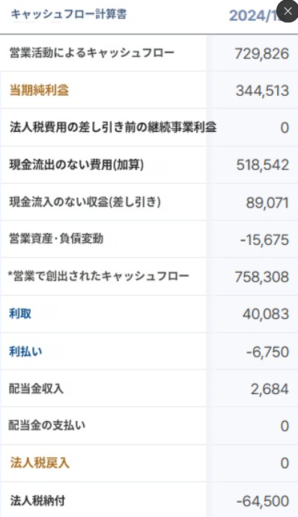The height and width of the screenshot is (517, 298).
Task: Select the 現金流入のない収益(差し引き) row
Action: pyautogui.click(x=149, y=202)
